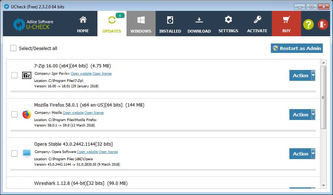Screen dimensions: 333x195
Task: Click 'Location: C:\Program Files\7-Zip\' text
Action: point(59,80)
